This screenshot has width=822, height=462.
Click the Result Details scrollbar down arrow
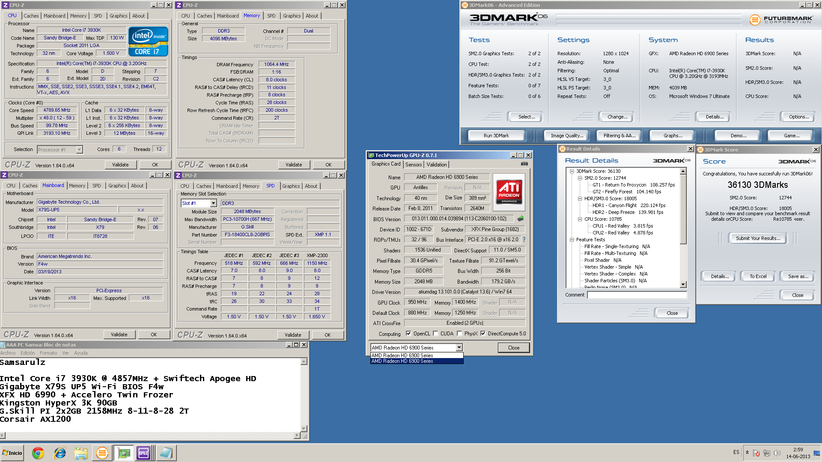point(683,284)
